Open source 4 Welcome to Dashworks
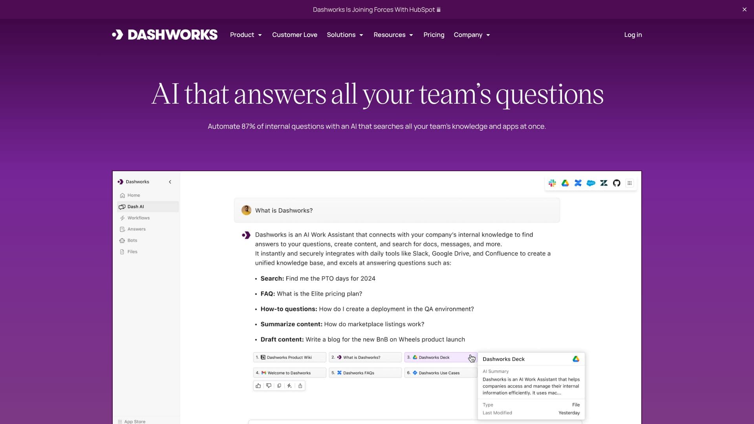Viewport: 754px width, 424px height. [x=289, y=373]
